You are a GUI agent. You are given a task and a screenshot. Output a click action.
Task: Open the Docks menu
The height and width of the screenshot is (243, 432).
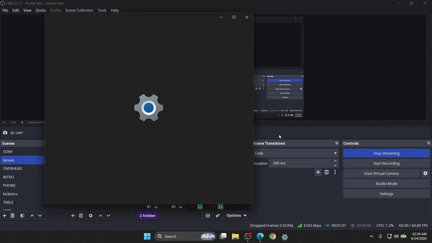tap(41, 10)
